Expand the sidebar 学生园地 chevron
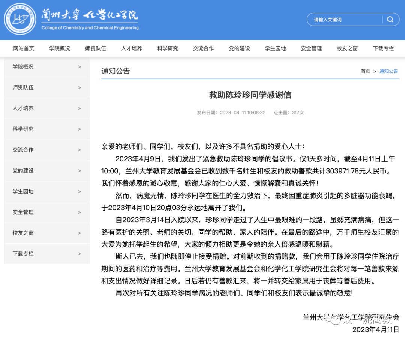Viewport: 405px width, 337px height. click(79, 191)
